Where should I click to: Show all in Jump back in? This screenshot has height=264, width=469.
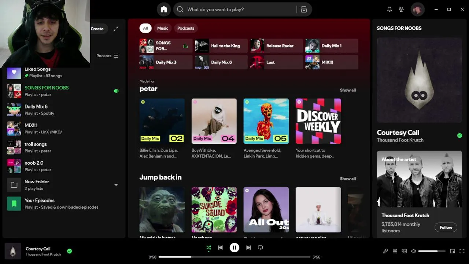point(348,179)
